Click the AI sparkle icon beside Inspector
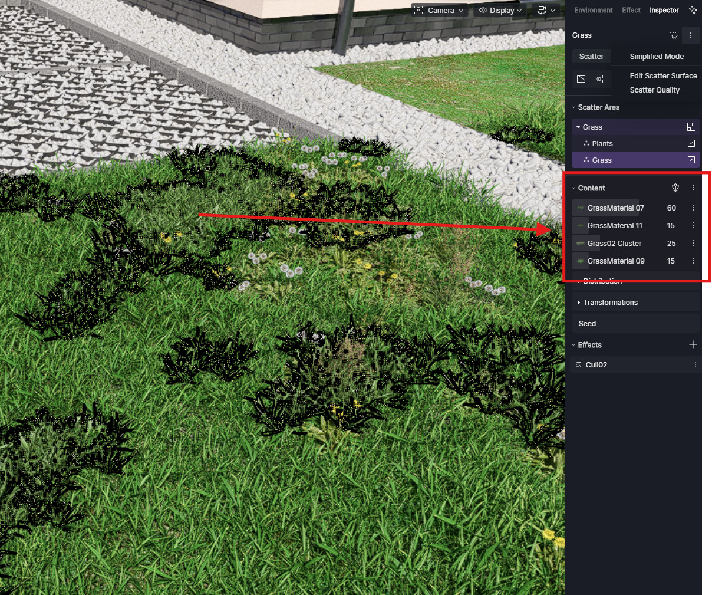 pos(693,10)
